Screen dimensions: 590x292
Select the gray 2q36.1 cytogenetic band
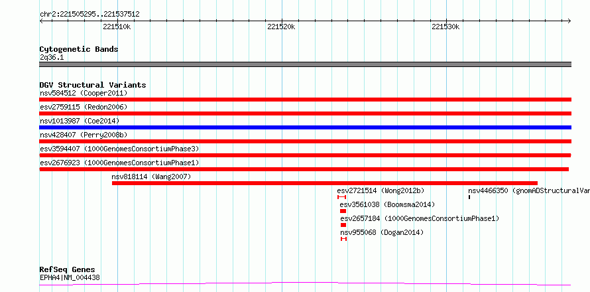click(305, 64)
